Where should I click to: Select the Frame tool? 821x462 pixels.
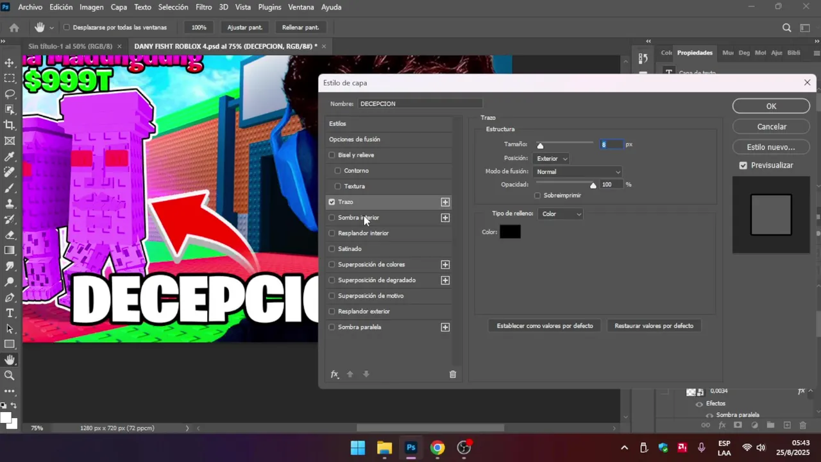pyautogui.click(x=10, y=141)
